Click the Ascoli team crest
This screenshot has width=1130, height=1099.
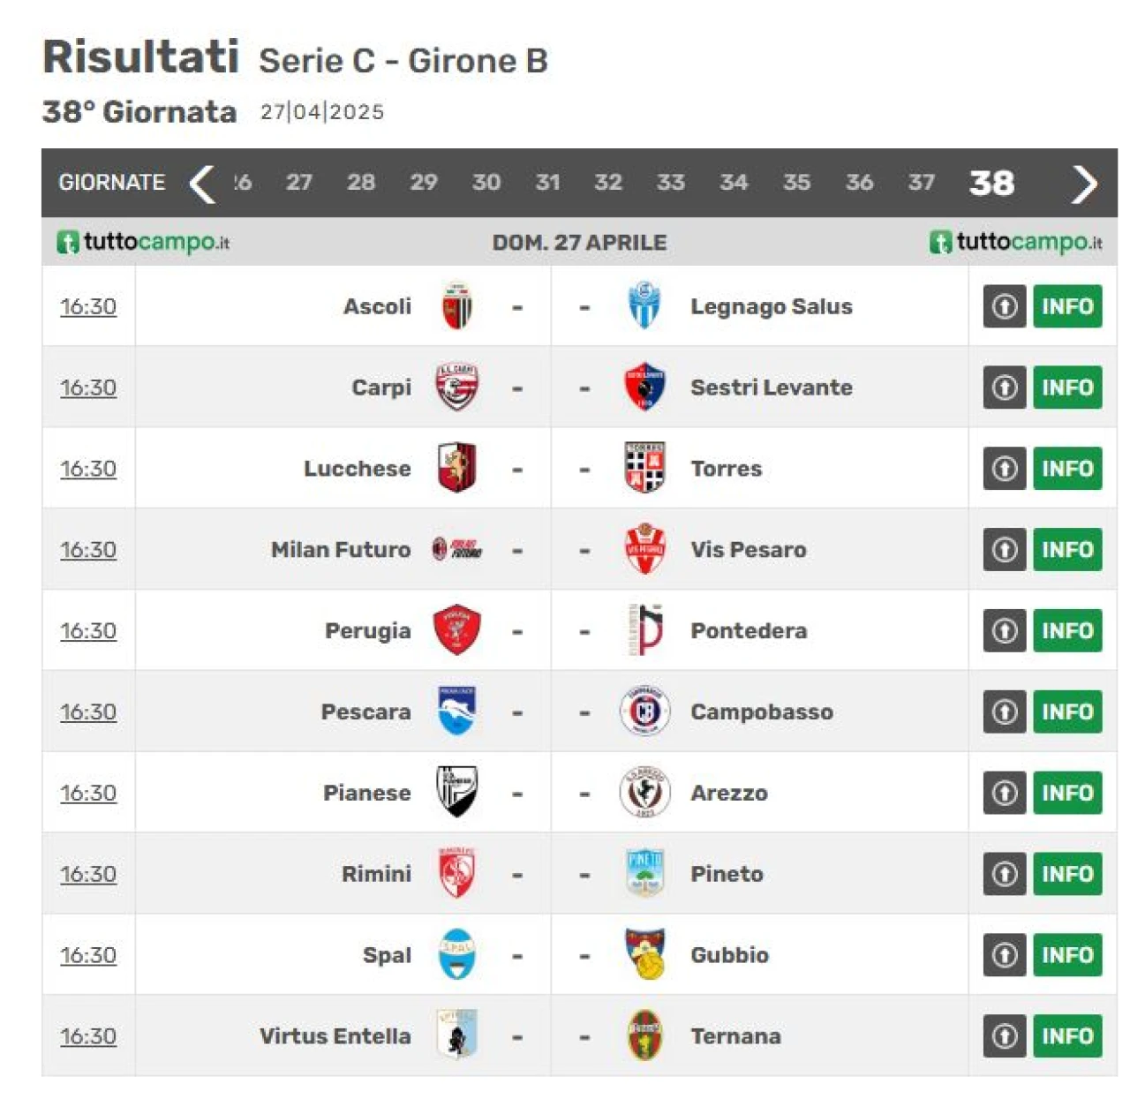tap(457, 306)
